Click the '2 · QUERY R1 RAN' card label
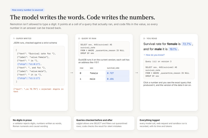208x138 pixels. coord(87,39)
